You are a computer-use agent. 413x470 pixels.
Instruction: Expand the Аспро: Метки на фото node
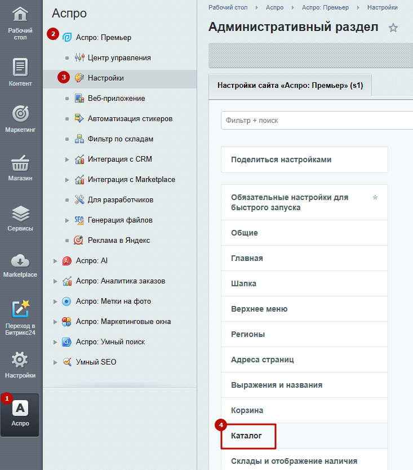pyautogui.click(x=55, y=301)
